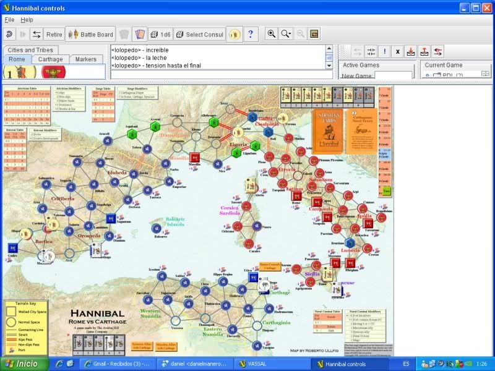Screen dimensions: 495x371
Task: Click the blue Saguntum walled city marker
Action: coord(111,218)
